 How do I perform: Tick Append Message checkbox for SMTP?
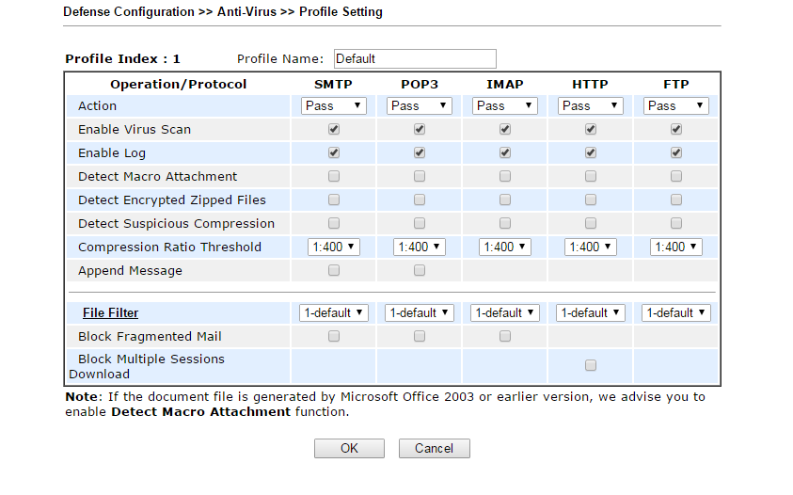pos(334,270)
